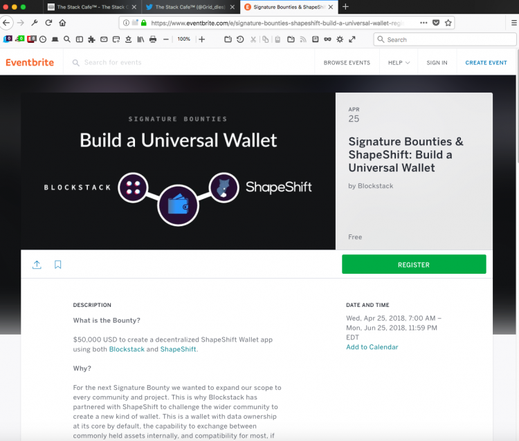The height and width of the screenshot is (441, 519).
Task: Open history clock icon in toolbar
Action: (x=43, y=39)
